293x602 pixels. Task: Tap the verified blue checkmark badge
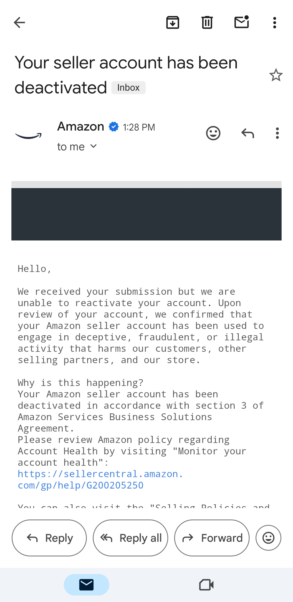(x=114, y=127)
